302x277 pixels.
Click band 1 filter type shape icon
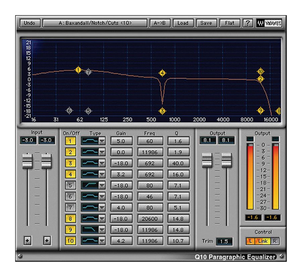coord(90,141)
